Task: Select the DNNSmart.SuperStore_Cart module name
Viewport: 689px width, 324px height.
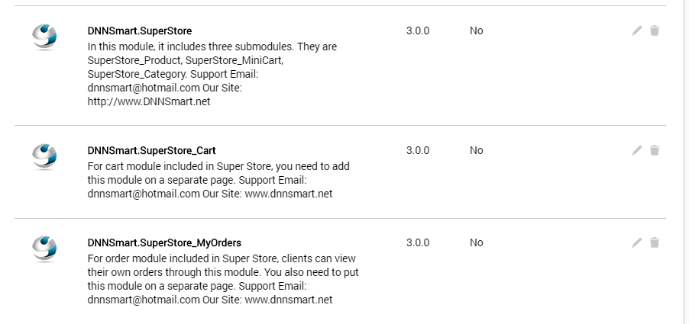Action: click(x=151, y=151)
